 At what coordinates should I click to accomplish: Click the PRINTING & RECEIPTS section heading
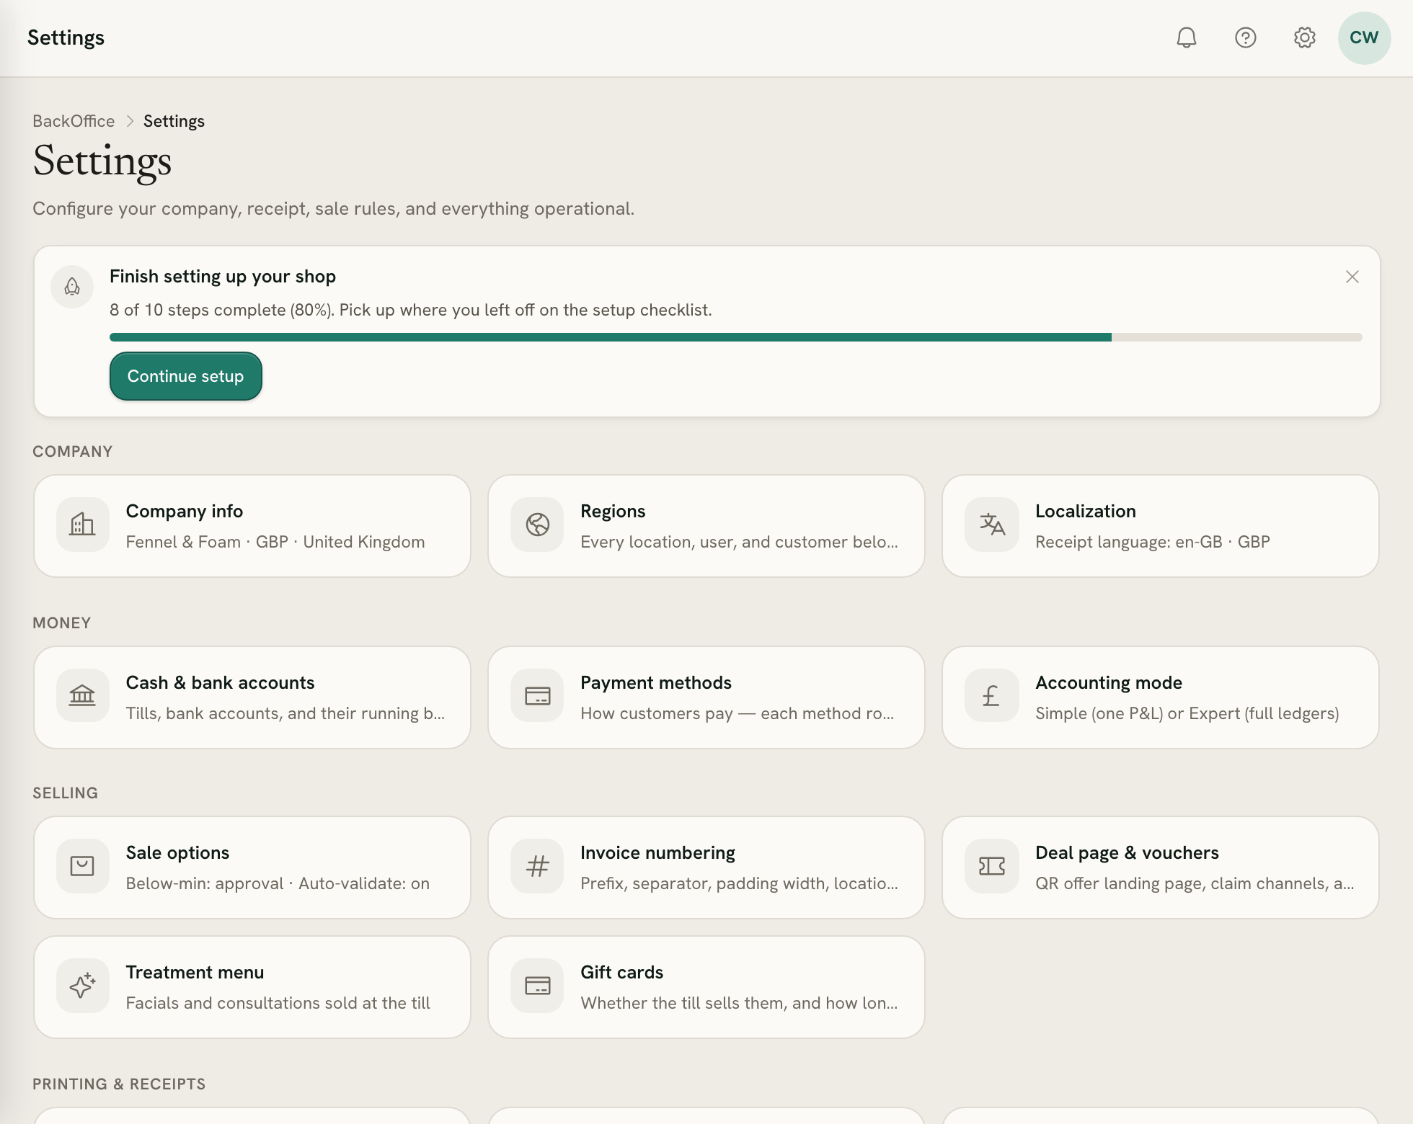click(119, 1084)
